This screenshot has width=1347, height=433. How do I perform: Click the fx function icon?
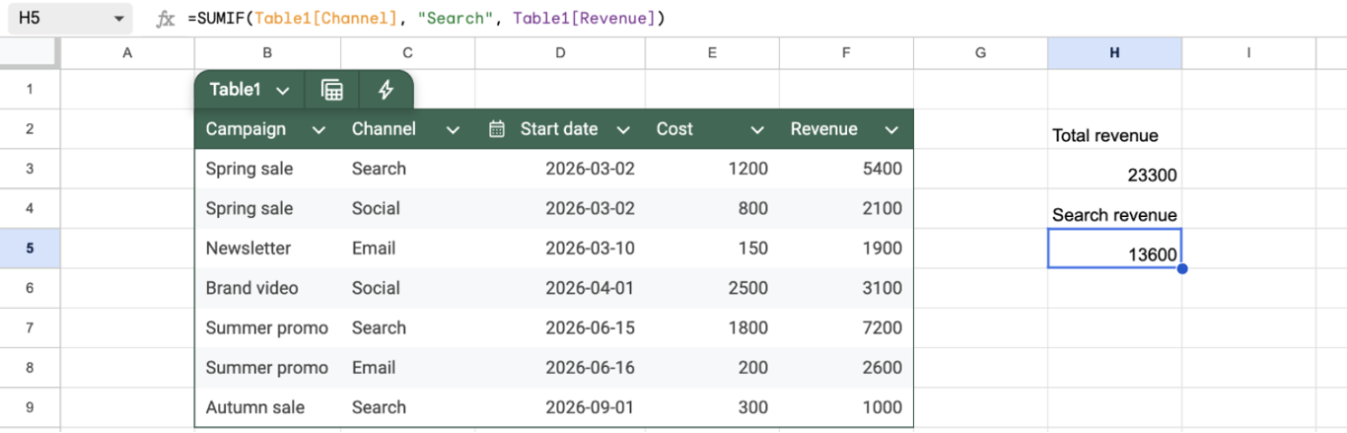(x=166, y=19)
